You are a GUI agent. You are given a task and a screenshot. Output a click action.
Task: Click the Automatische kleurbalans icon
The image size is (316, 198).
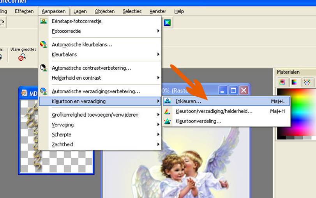[x=44, y=44]
